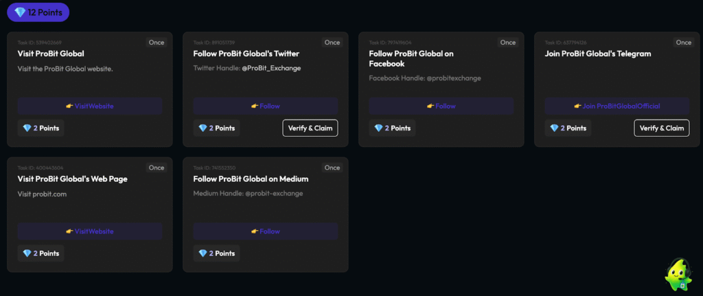Click the Once tag on the Twitter card
The image size is (703, 296).
(x=332, y=43)
